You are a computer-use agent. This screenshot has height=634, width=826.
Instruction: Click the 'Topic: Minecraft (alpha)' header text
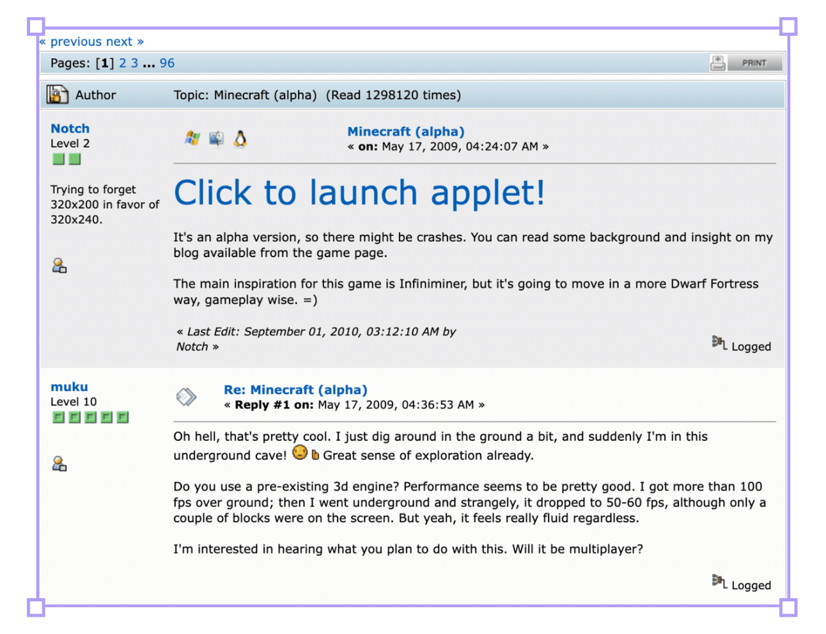(x=245, y=95)
